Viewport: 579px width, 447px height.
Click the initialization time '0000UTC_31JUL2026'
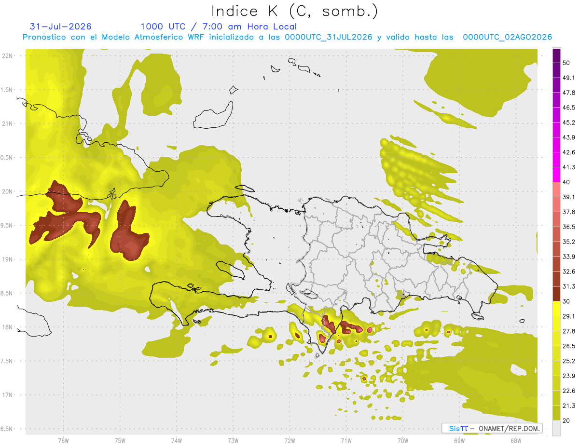[328, 37]
